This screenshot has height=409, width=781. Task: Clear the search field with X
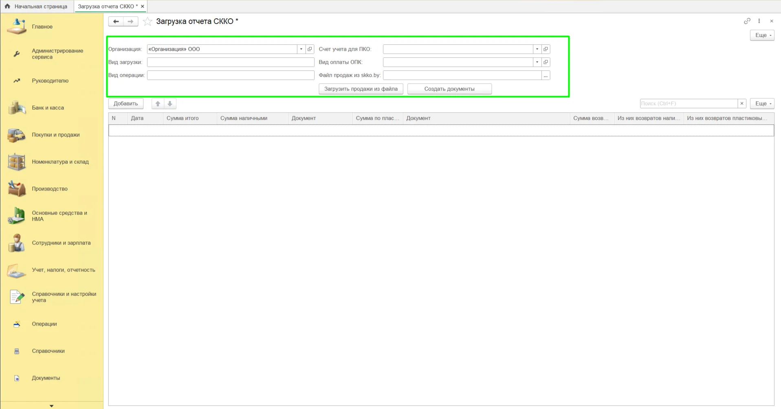[742, 103]
